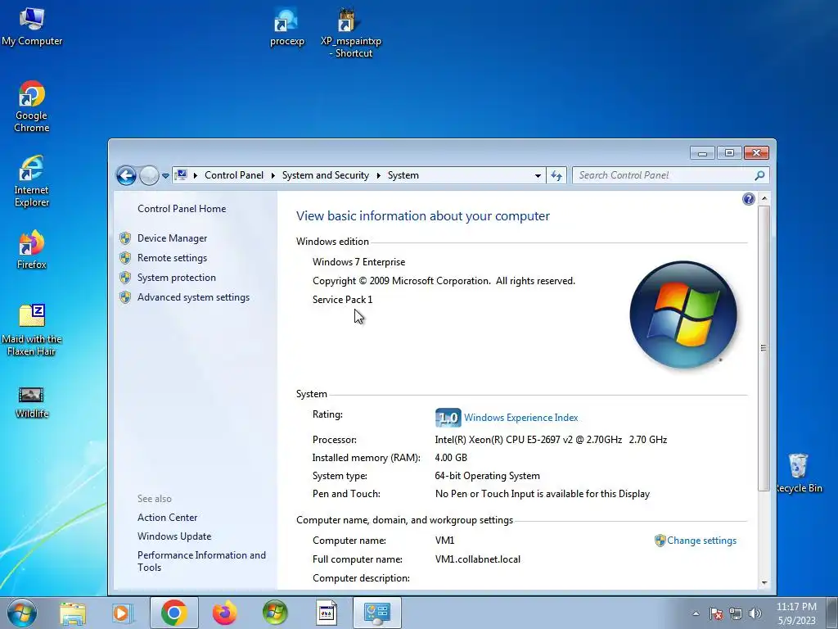Open the document taskbar icon next to Control Panel
Image resolution: width=838 pixels, height=629 pixels.
tap(326, 613)
